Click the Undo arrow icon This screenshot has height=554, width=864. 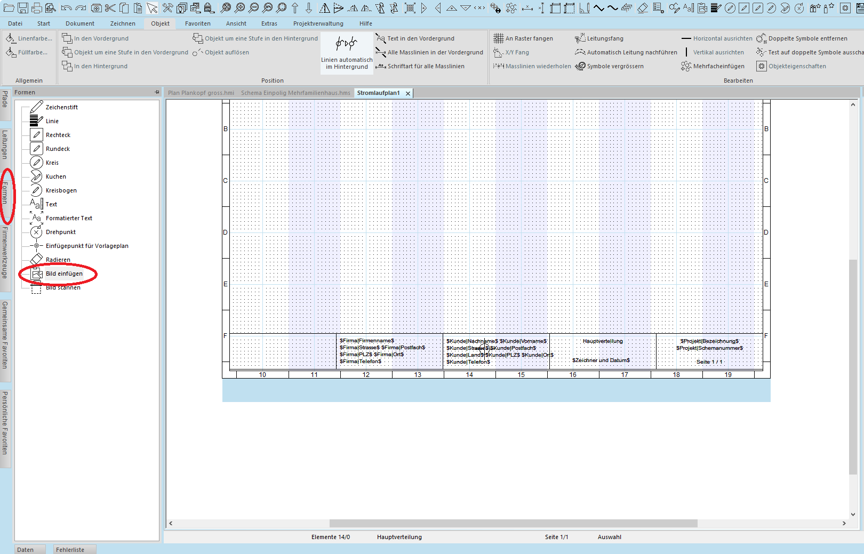pyautogui.click(x=66, y=8)
